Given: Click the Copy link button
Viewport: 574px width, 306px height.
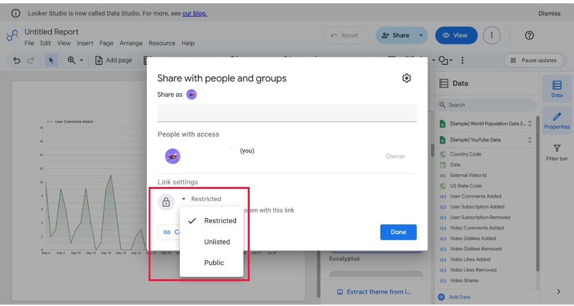Looking at the screenshot, I should pos(170,232).
